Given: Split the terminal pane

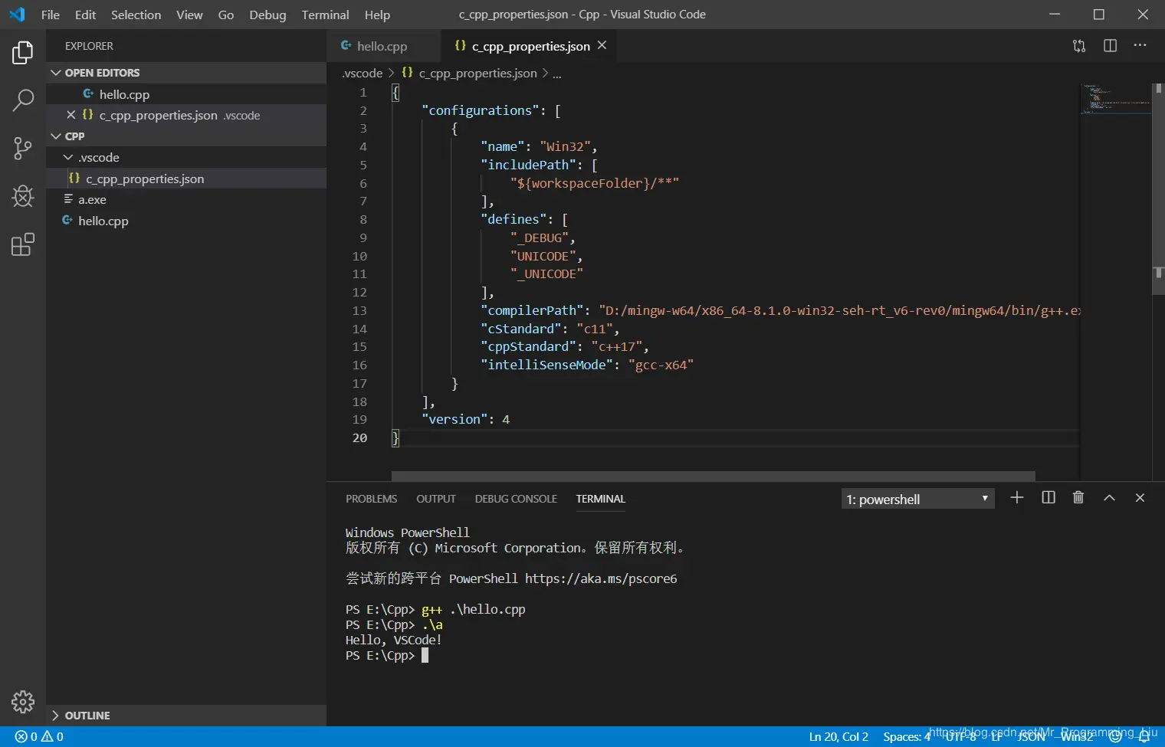Looking at the screenshot, I should (x=1048, y=498).
